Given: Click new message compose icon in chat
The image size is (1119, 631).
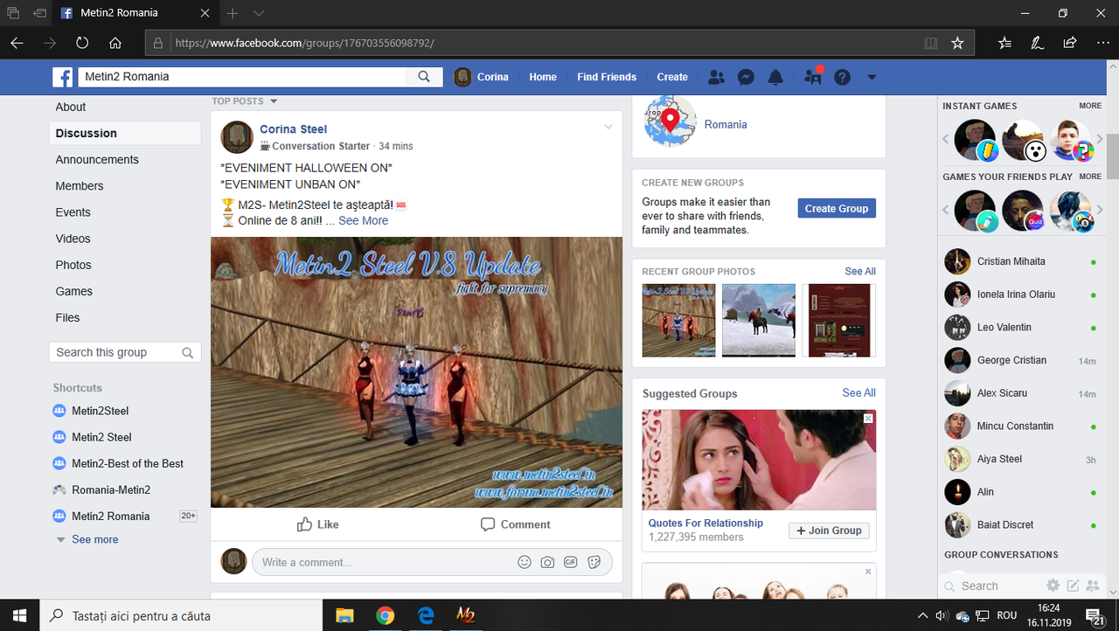Looking at the screenshot, I should click(x=1073, y=586).
